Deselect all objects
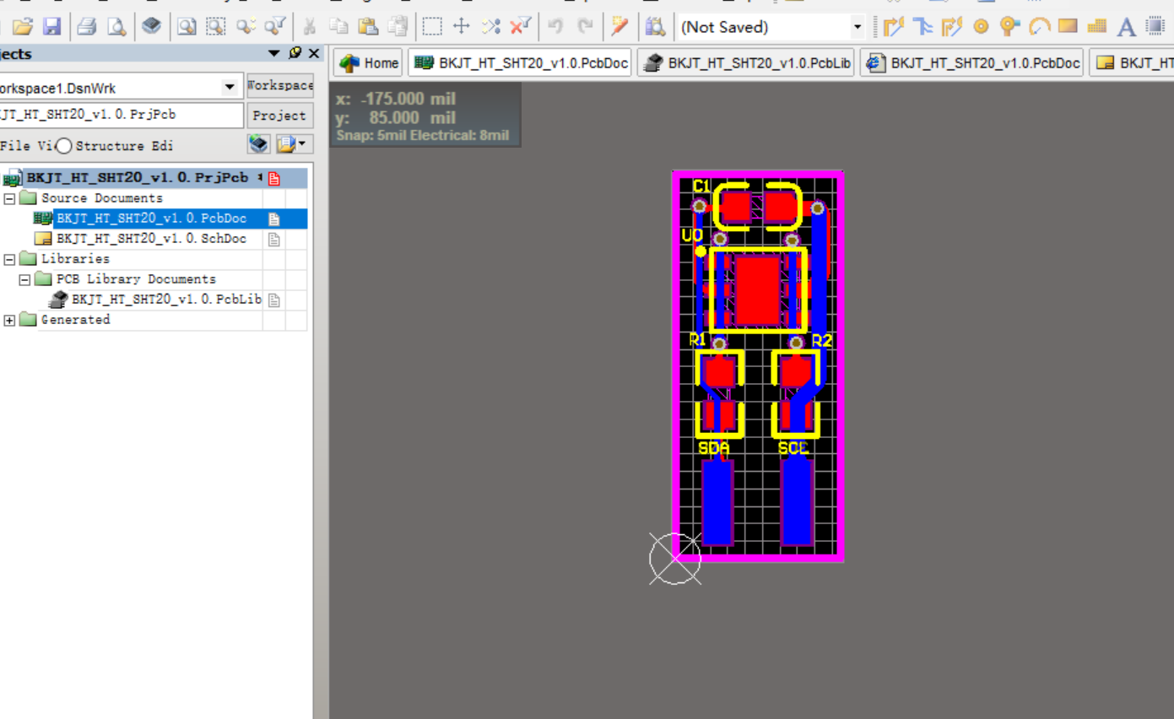This screenshot has height=719, width=1174. (x=491, y=27)
